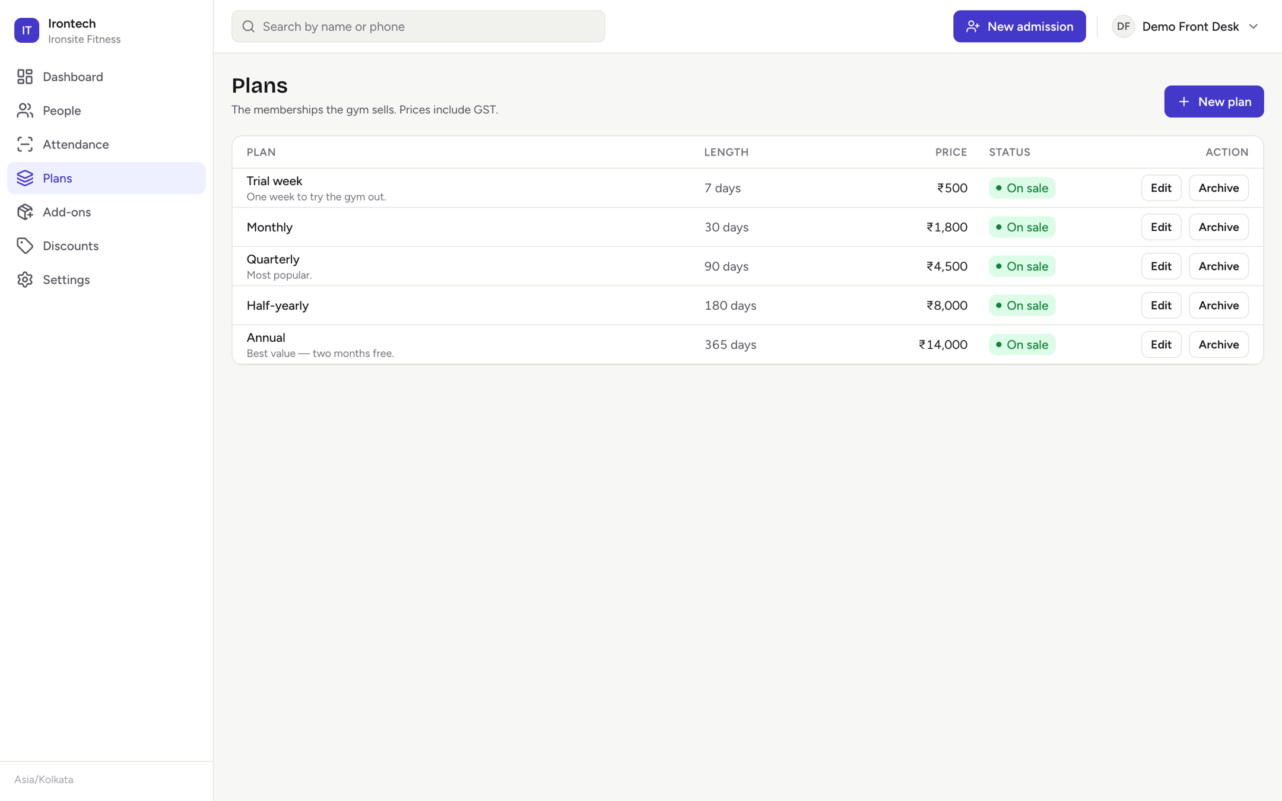Click the ₹8,000 price cell

947,306
